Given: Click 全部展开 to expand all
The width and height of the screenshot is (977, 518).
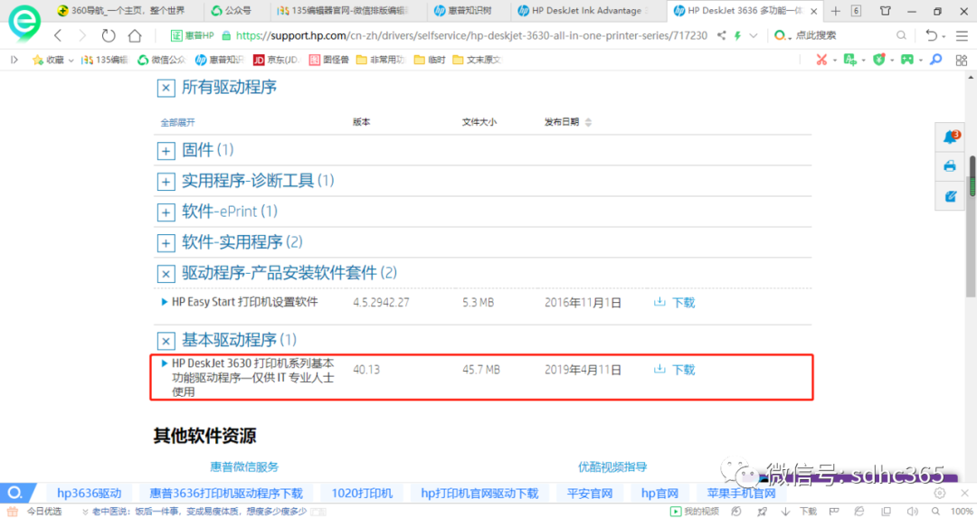Looking at the screenshot, I should (x=177, y=123).
